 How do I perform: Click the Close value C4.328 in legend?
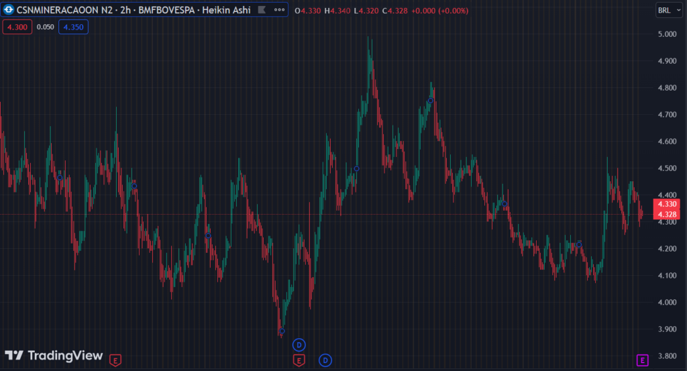point(394,11)
